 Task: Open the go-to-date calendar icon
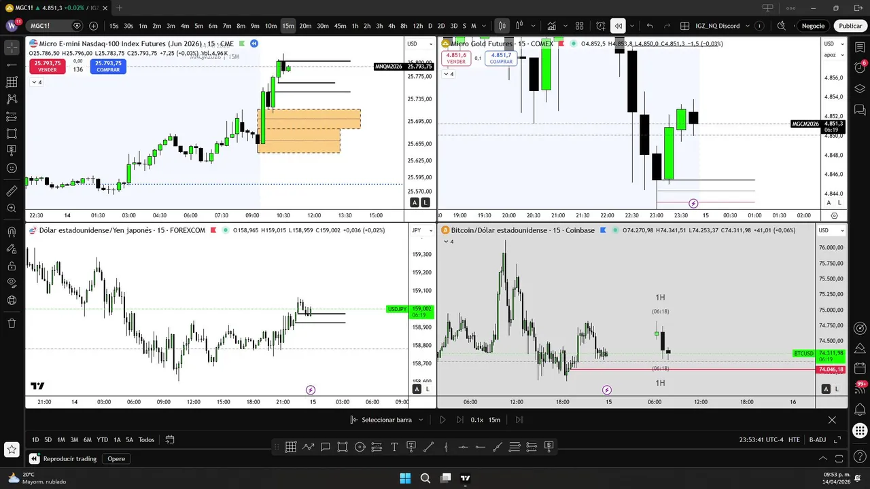coord(170,439)
